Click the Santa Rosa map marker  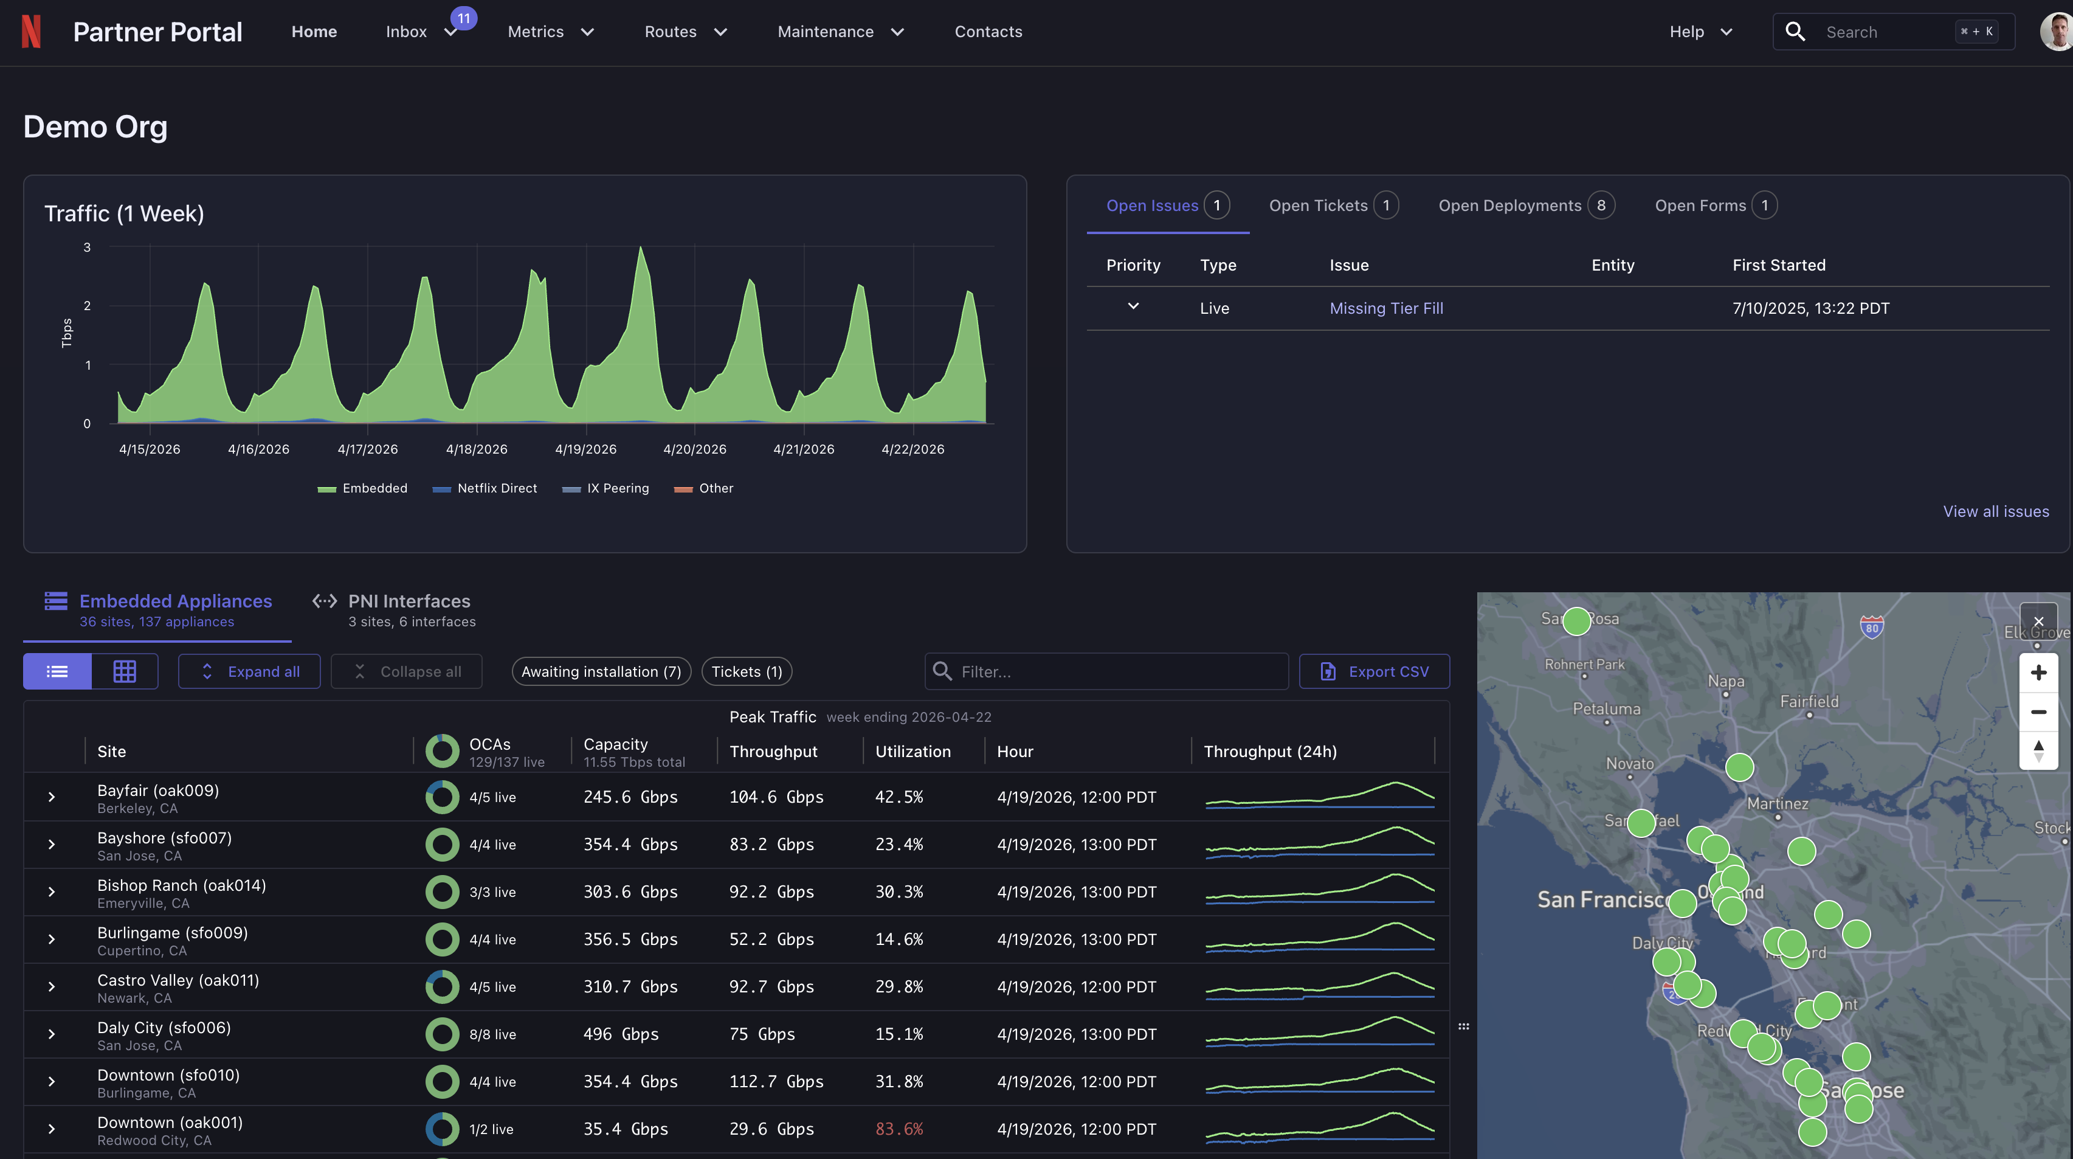[x=1576, y=621]
